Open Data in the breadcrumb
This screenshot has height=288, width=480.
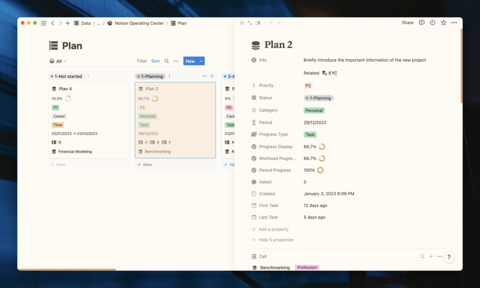[x=82, y=23]
